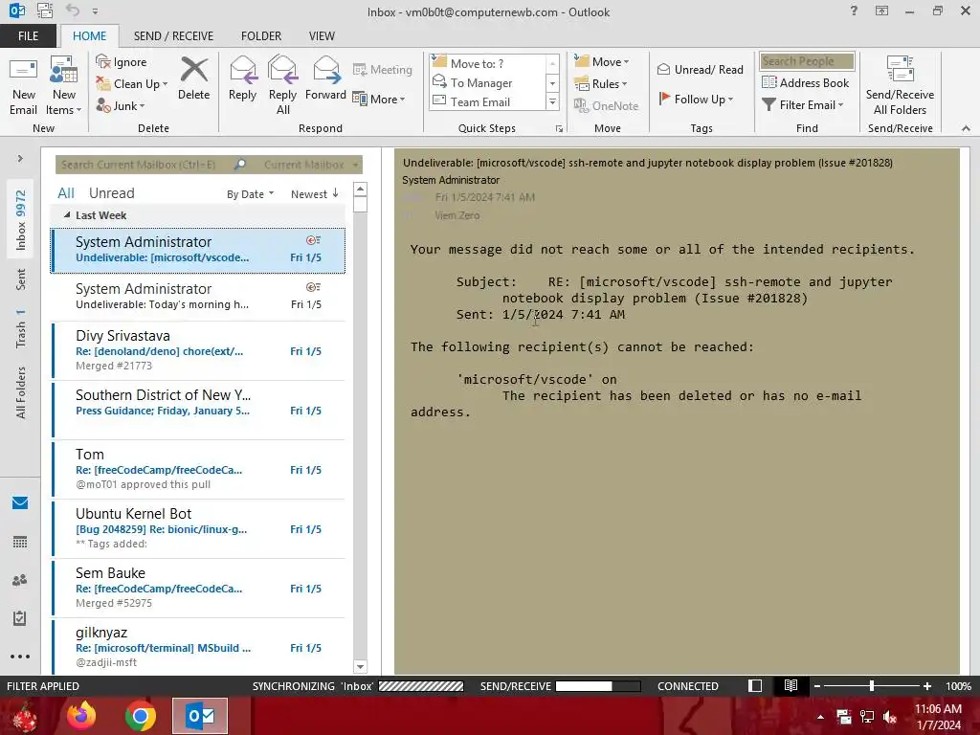Viewport: 980px width, 735px height.
Task: Collapse the ribbon
Action: pos(966,128)
